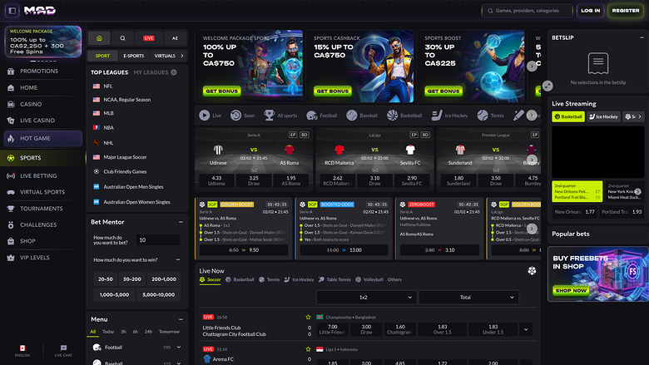
Task: Collapse the Menu panel
Action: pos(181,319)
